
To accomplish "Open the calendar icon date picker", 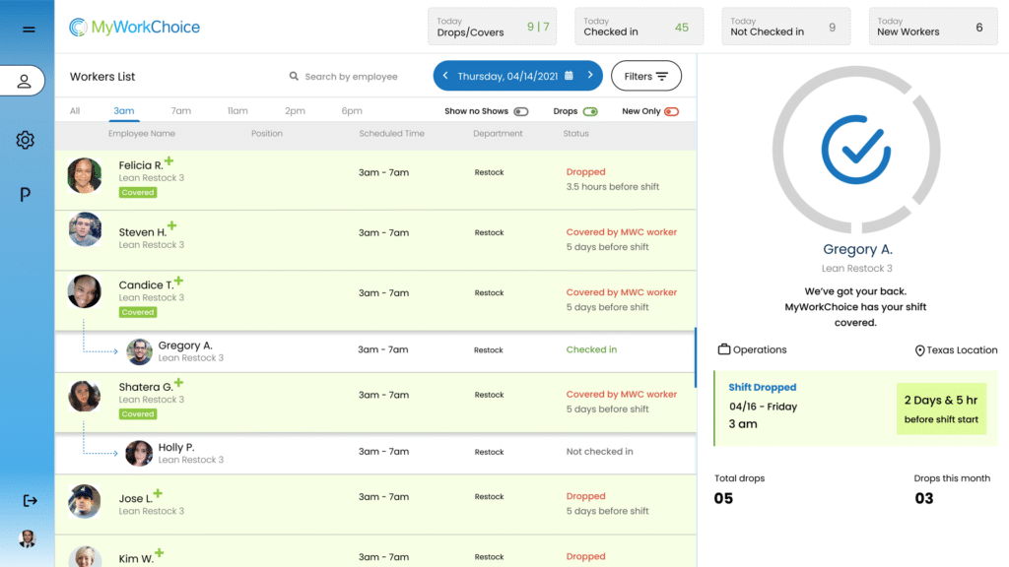I will click(x=569, y=75).
